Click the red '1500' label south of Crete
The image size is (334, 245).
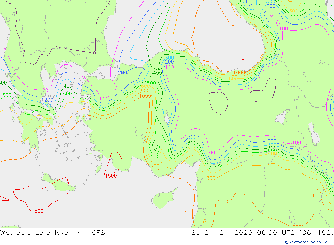(38, 211)
